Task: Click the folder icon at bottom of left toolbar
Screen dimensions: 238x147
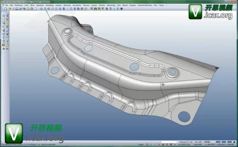Action: 7,45
